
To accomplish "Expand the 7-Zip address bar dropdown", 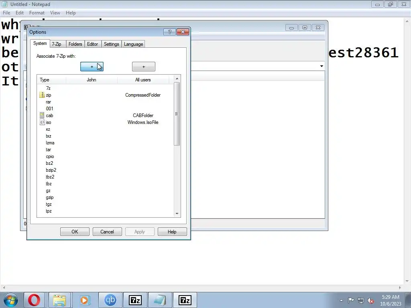I will pos(321,66).
